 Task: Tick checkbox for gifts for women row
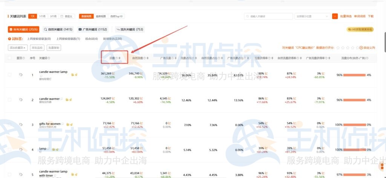pyautogui.click(x=9, y=125)
